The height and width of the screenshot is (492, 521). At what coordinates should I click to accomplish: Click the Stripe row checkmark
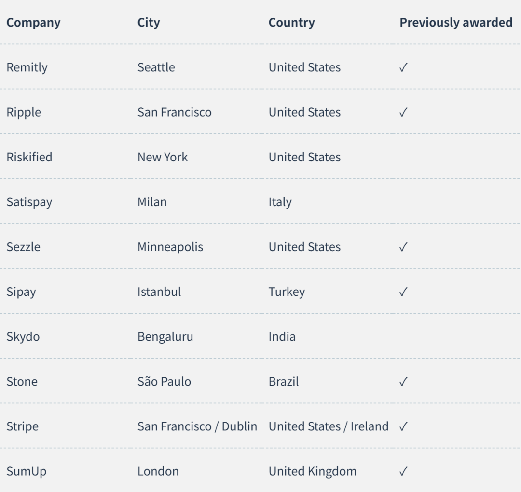coord(403,426)
